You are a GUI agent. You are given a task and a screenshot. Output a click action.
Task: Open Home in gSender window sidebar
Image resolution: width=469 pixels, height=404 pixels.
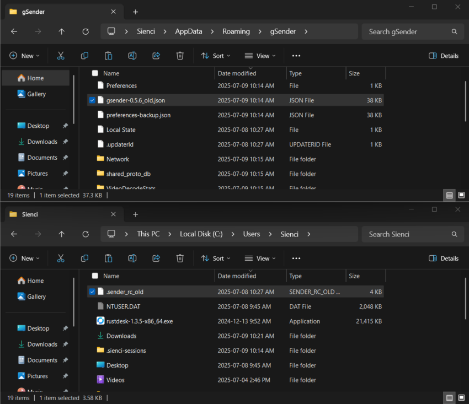(36, 78)
